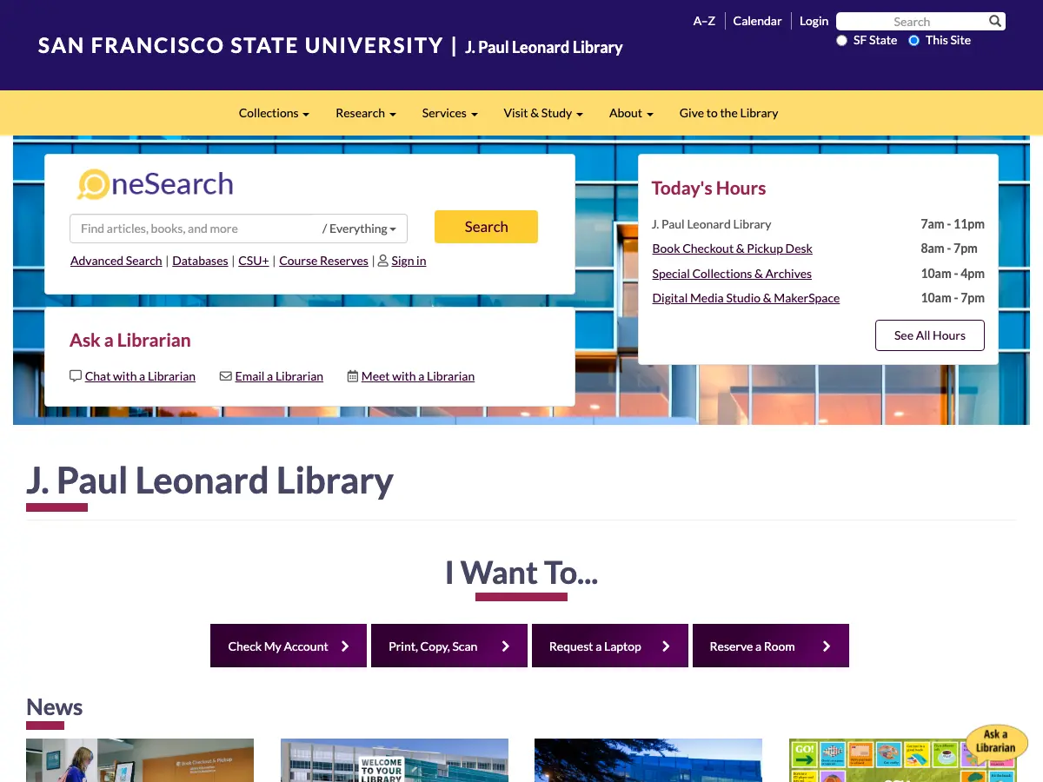Click the Print, Copy, Scan button
1043x782 pixels.
tap(449, 646)
